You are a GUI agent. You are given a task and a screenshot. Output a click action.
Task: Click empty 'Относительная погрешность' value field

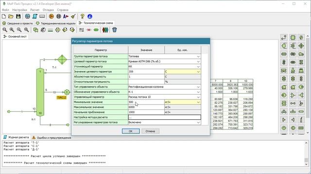tap(146, 82)
